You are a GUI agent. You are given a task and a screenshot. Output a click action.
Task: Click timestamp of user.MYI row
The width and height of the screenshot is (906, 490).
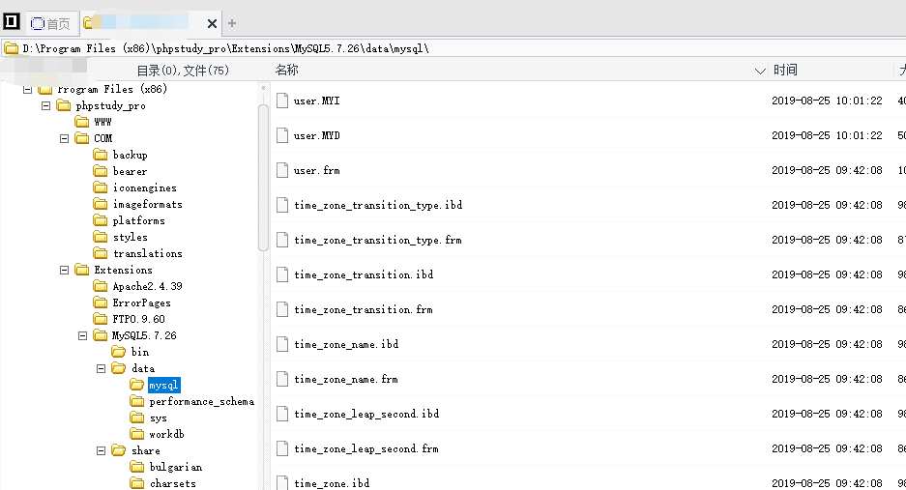click(827, 101)
